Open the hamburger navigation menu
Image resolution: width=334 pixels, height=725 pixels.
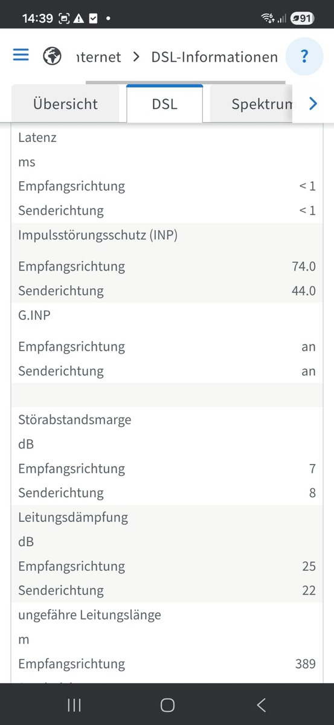[x=21, y=55]
